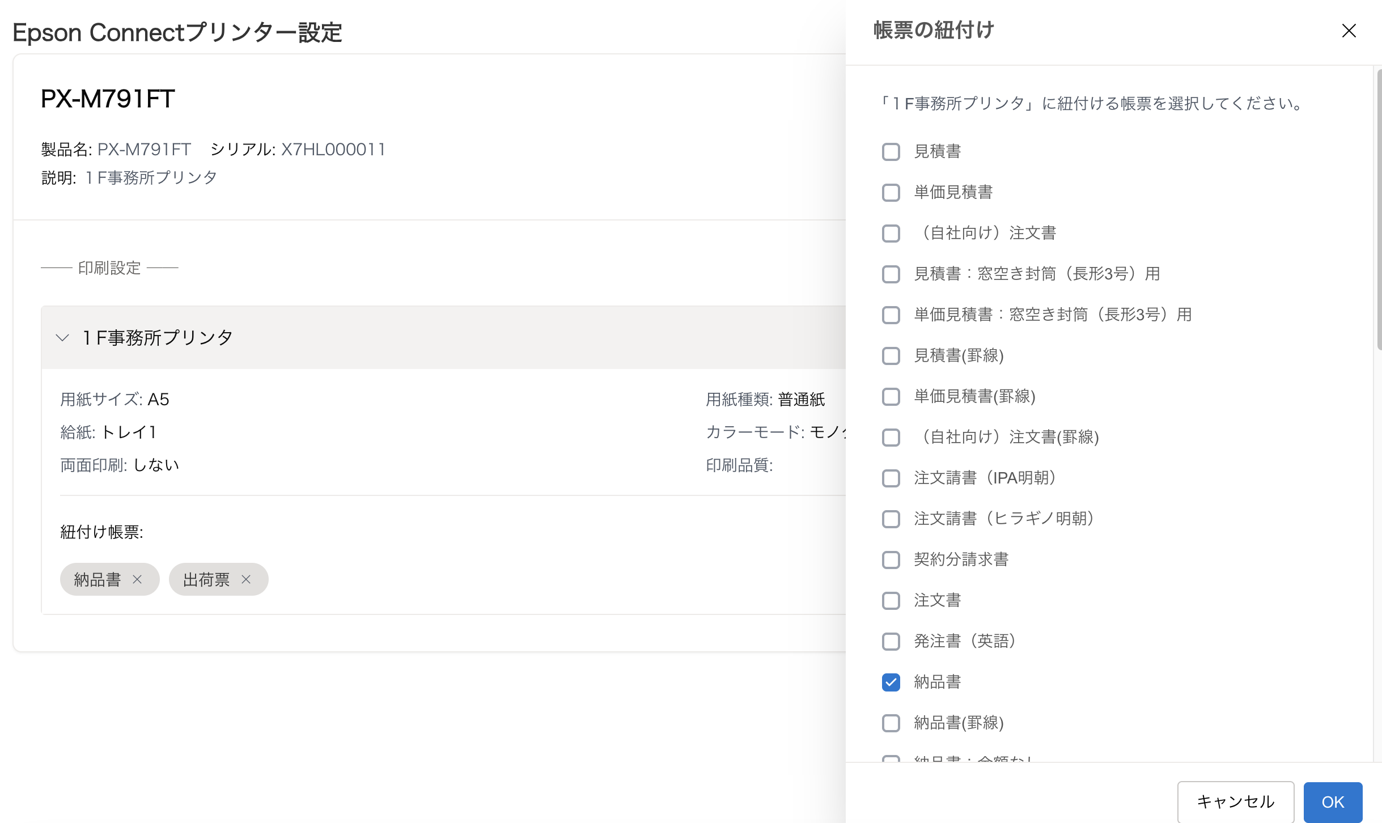Select 単価見積書：窓空き封筒（長形3号）用 checkbox
Viewport: 1382px width, 823px height.
point(891,315)
